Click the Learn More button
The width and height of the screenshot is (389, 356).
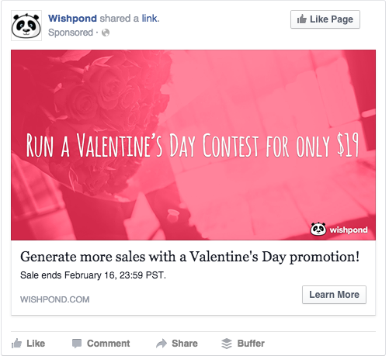[334, 295]
